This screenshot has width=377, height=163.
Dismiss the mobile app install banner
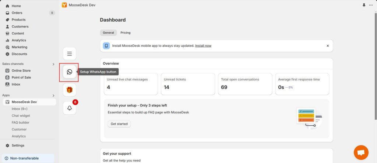click(327, 46)
